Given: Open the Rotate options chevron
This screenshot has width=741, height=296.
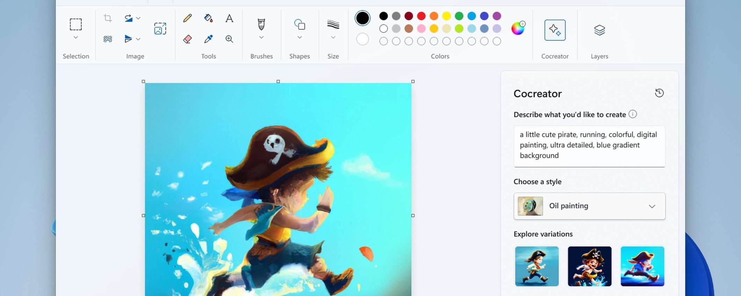Looking at the screenshot, I should [138, 18].
